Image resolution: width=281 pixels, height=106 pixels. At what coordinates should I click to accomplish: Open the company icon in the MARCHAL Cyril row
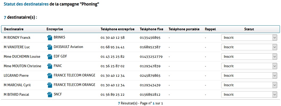pos(49,85)
